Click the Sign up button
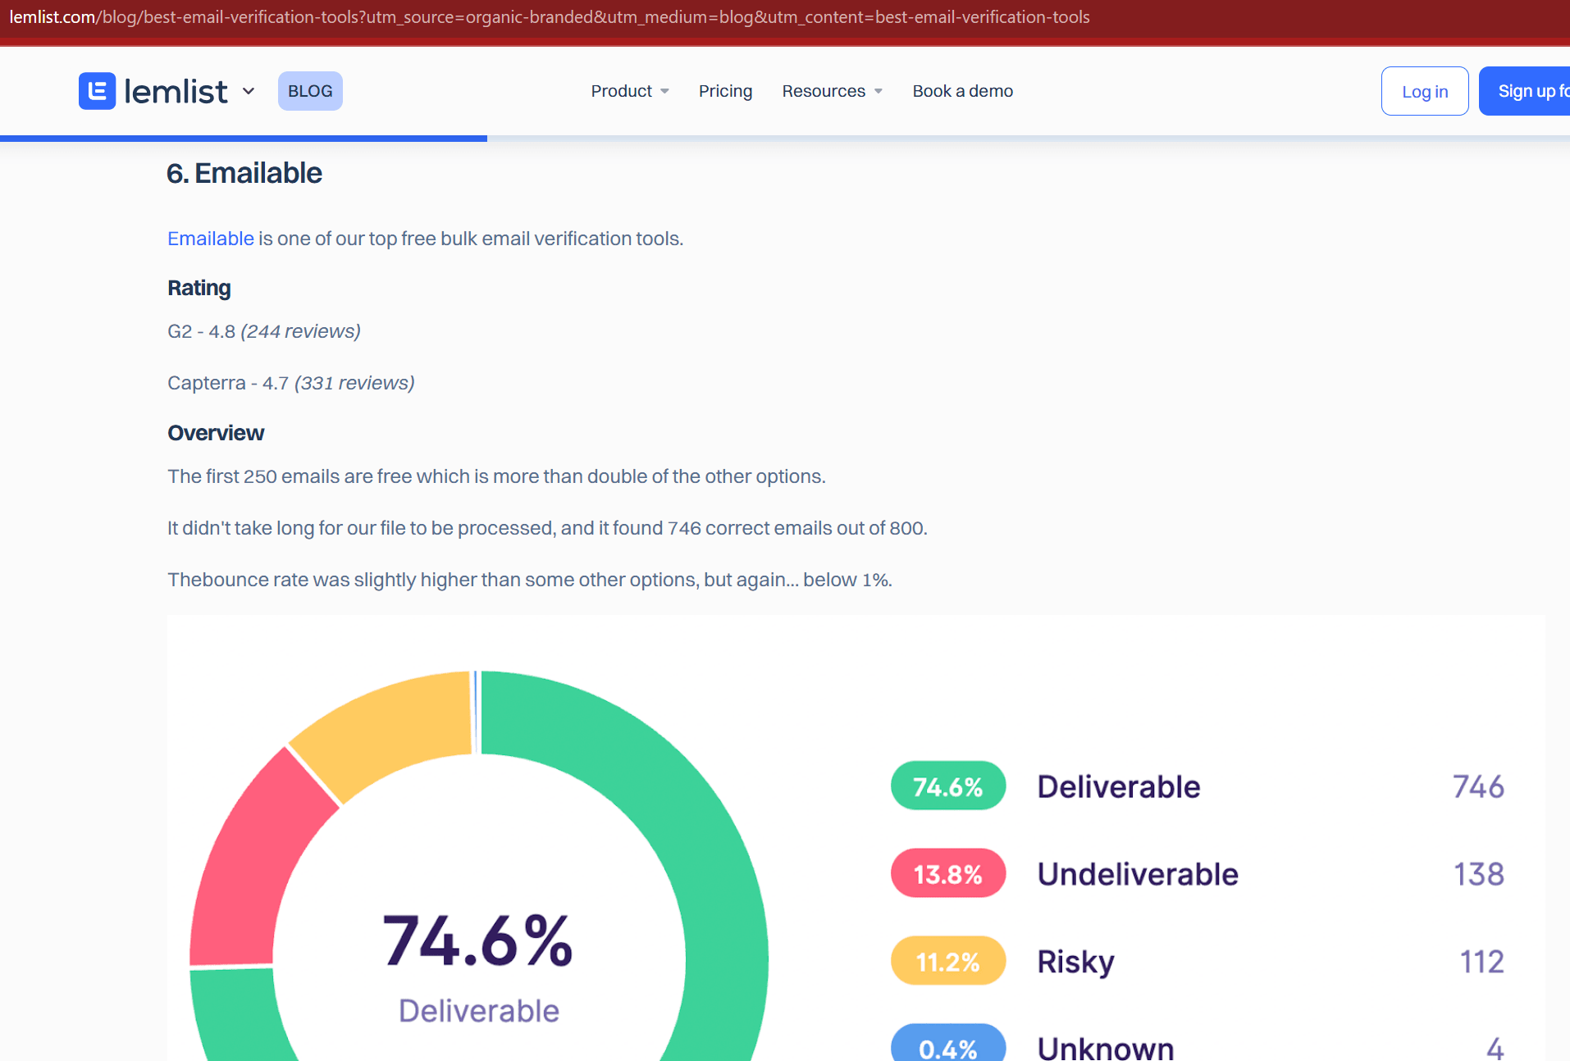Screen dimensions: 1570x1061 pyautogui.click(x=1525, y=91)
